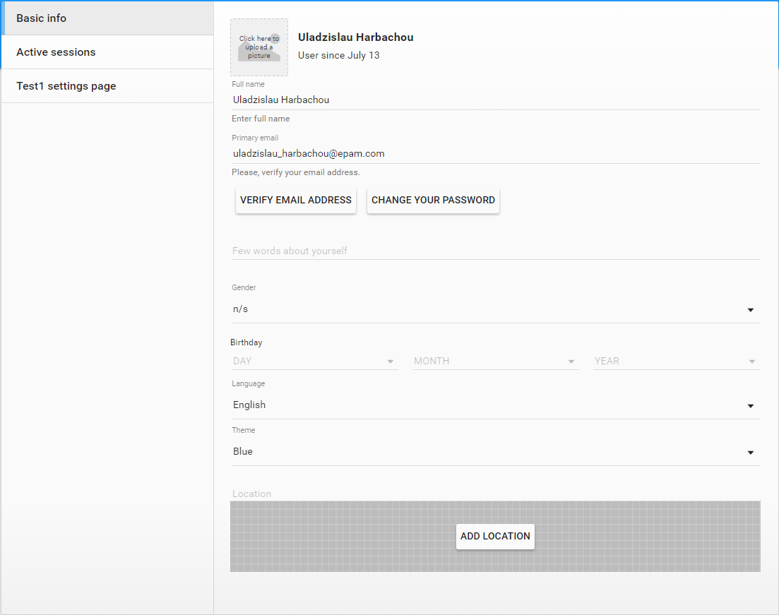779x615 pixels.
Task: Focus the Primary email input field
Action: click(495, 153)
